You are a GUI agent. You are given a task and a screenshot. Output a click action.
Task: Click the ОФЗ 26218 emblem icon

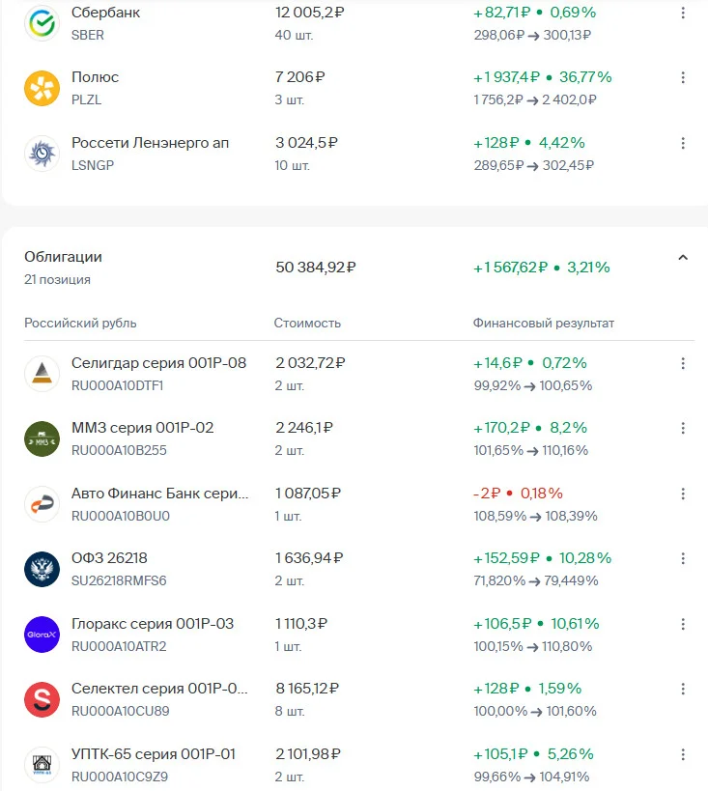(42, 569)
